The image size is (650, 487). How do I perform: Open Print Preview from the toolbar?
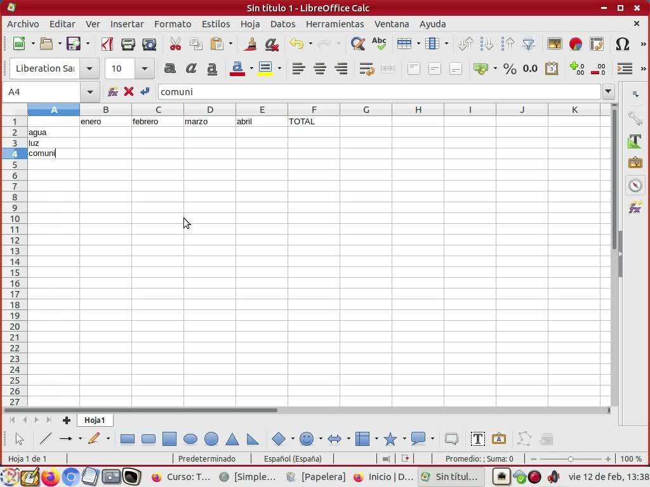[149, 44]
